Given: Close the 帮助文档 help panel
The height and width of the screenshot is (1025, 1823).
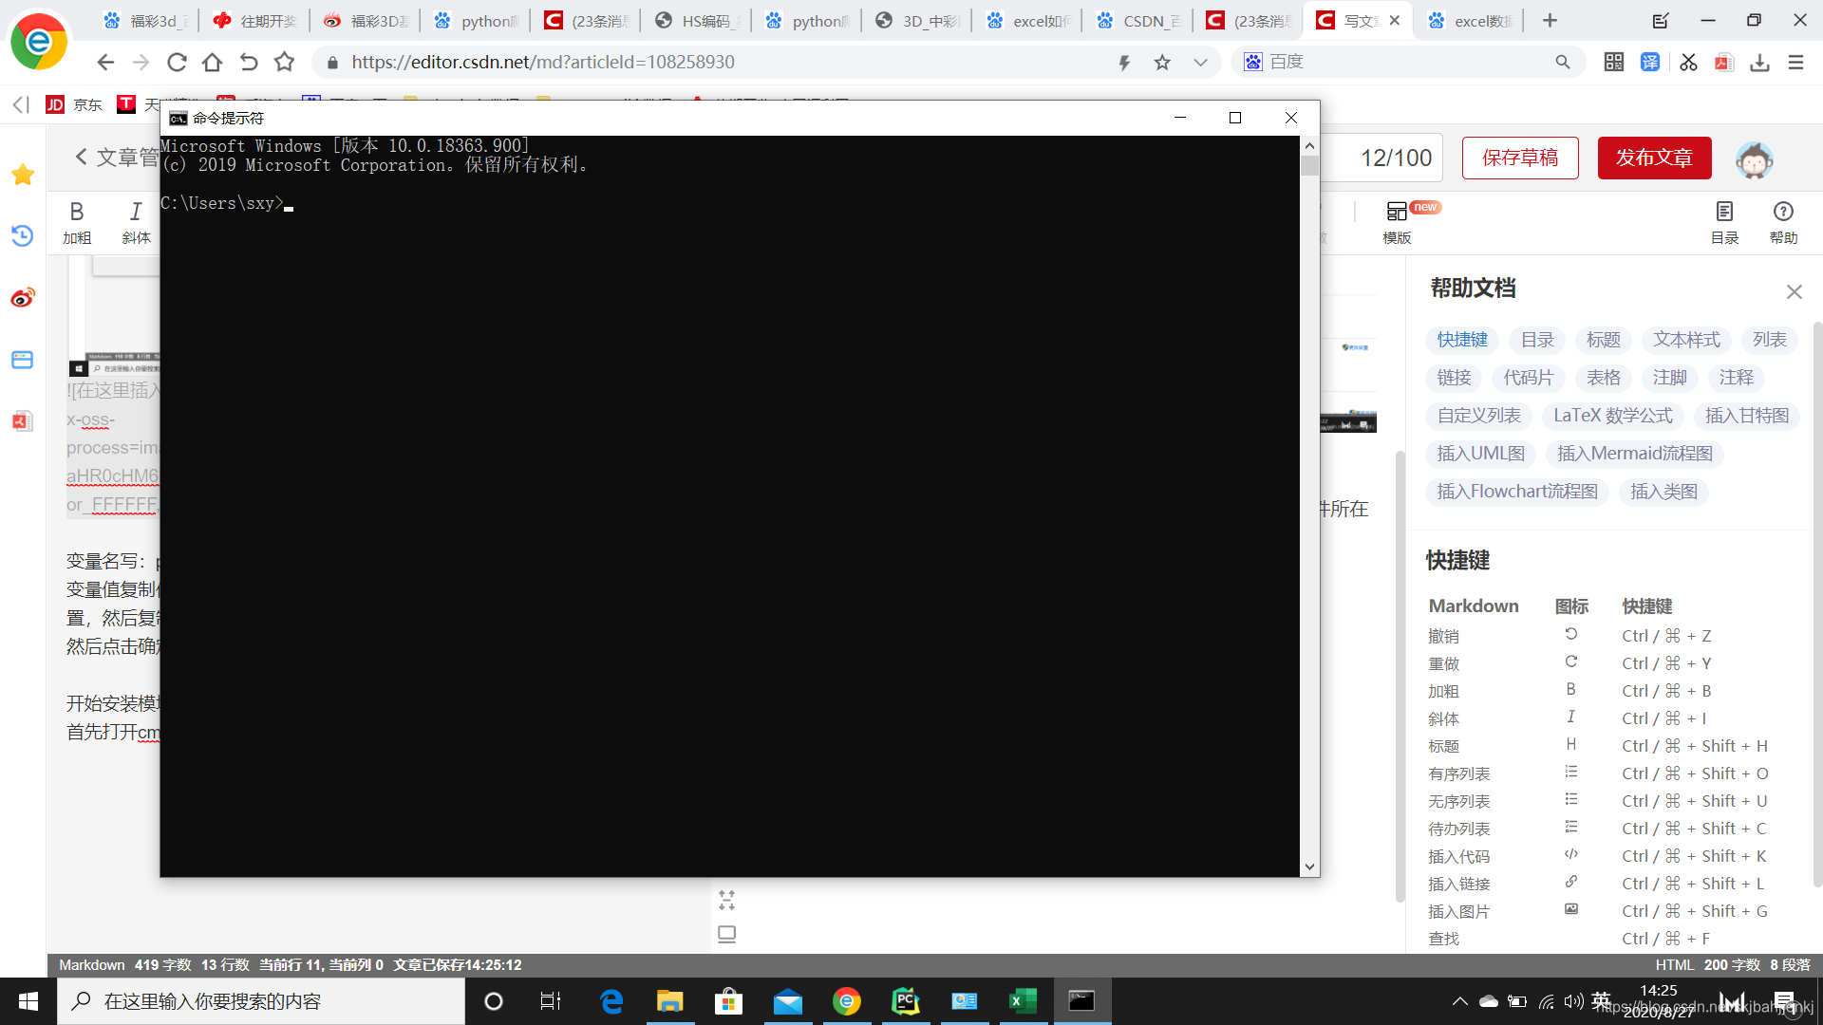Looking at the screenshot, I should point(1794,291).
